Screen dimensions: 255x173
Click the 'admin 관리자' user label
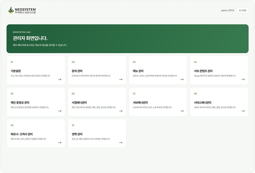point(227,10)
